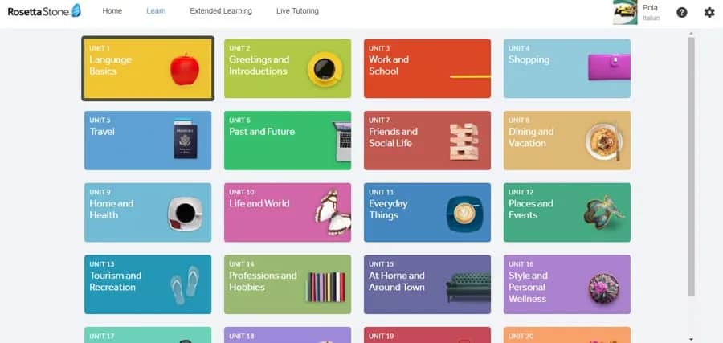Click the Rosetta Stone logo
723x343 pixels.
point(44,11)
